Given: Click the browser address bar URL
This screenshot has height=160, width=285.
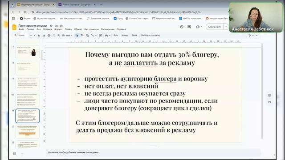Looking at the screenshot, I should [x=118, y=12].
